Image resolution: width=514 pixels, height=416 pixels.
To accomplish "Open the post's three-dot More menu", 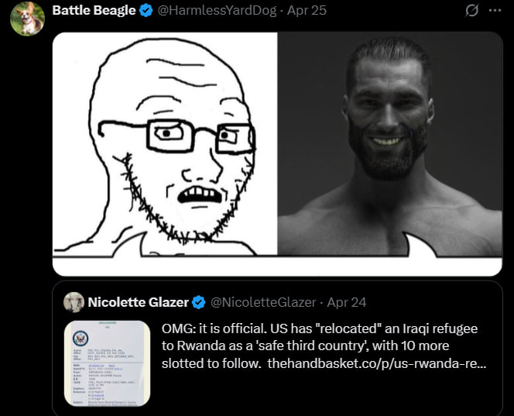I will click(x=495, y=11).
